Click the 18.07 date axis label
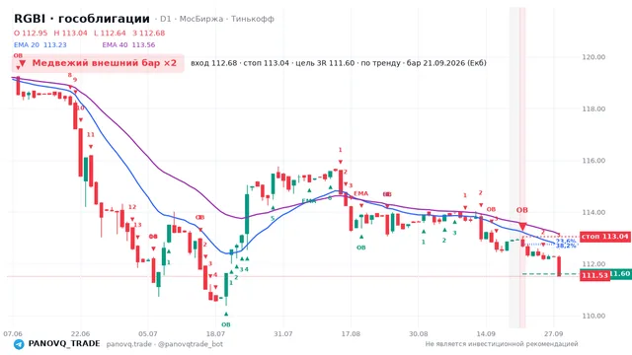 (x=215, y=333)
